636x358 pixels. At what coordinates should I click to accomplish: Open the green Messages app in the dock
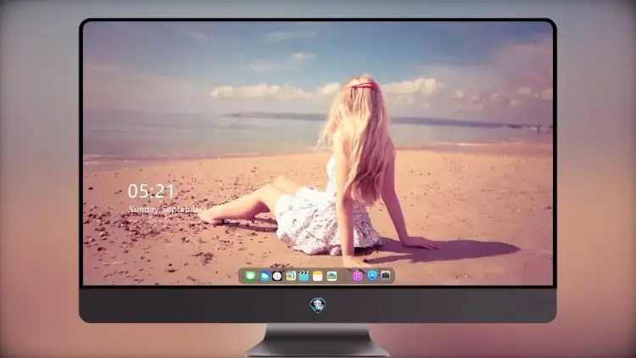(x=250, y=276)
